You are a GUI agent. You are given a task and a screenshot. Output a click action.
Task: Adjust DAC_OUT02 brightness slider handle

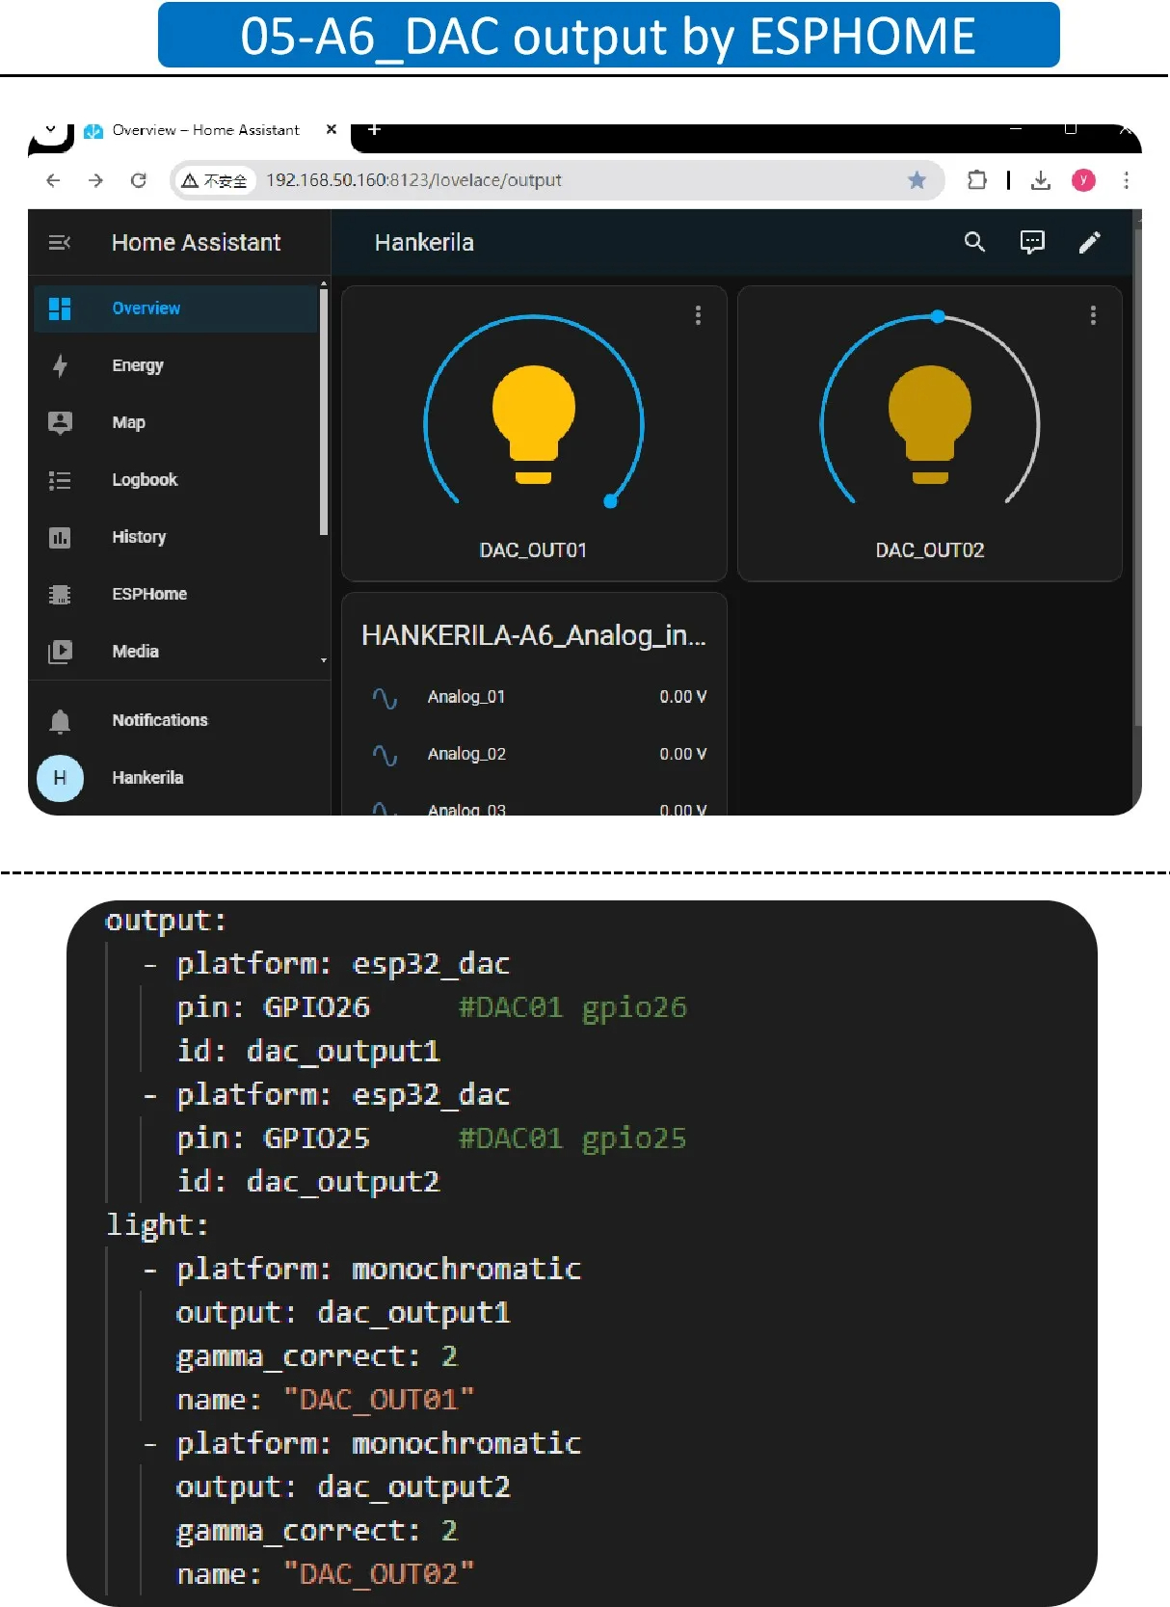pos(938,316)
